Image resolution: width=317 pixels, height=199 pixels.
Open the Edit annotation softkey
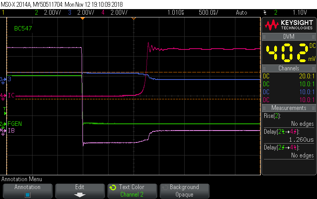pos(80,191)
